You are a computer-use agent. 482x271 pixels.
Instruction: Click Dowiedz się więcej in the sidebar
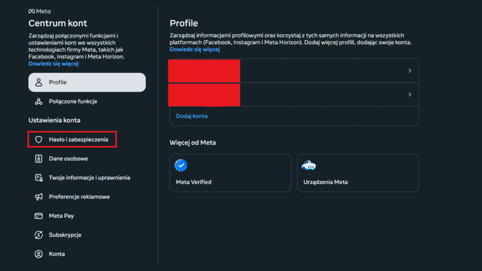click(54, 64)
